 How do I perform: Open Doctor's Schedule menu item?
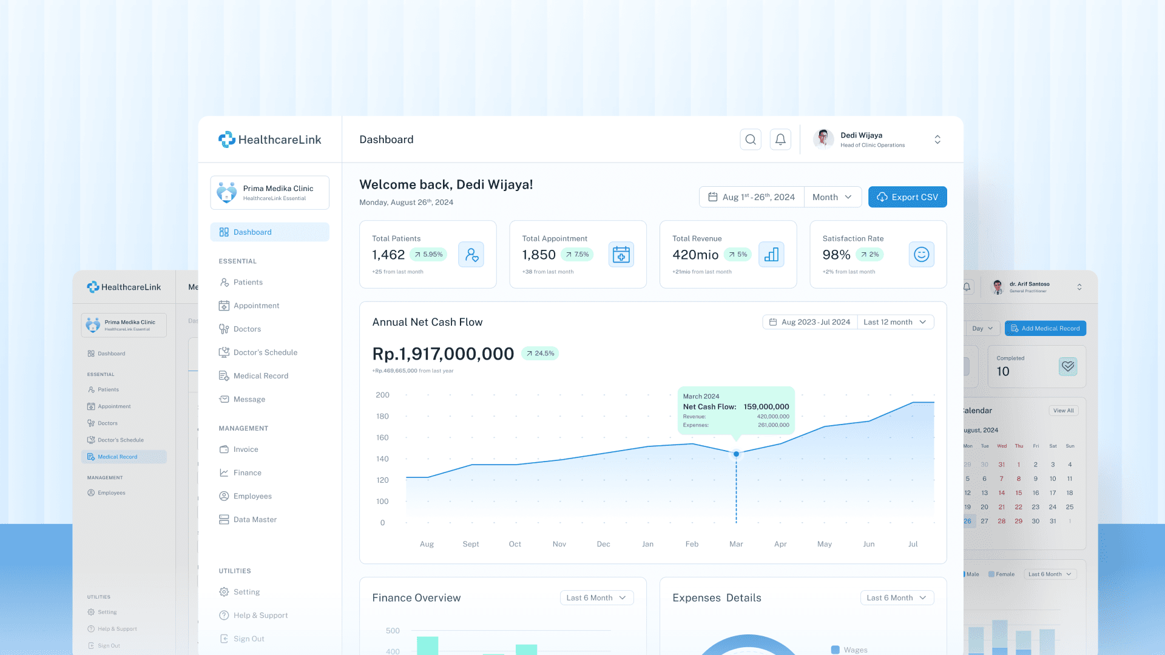pyautogui.click(x=265, y=352)
